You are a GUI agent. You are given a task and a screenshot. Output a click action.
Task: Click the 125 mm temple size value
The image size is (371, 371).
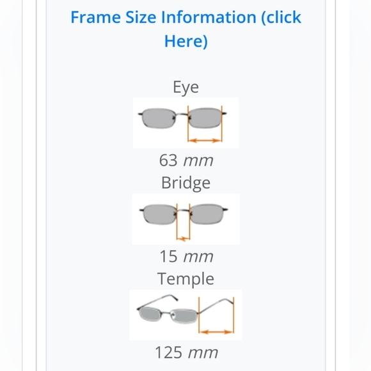186,352
